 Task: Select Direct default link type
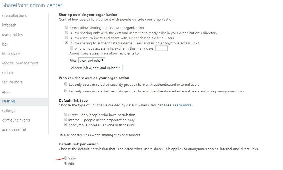click(66, 115)
